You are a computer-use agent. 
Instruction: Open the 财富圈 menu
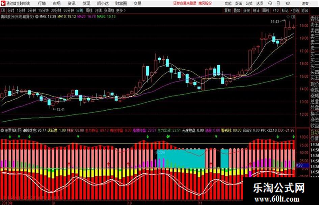tap(121, 3)
